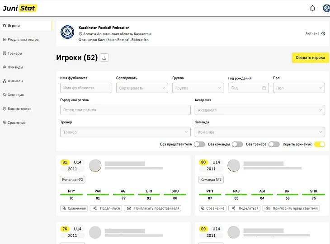Open the profile avatar in top-right corner
The width and height of the screenshot is (330, 244).
(326, 8)
